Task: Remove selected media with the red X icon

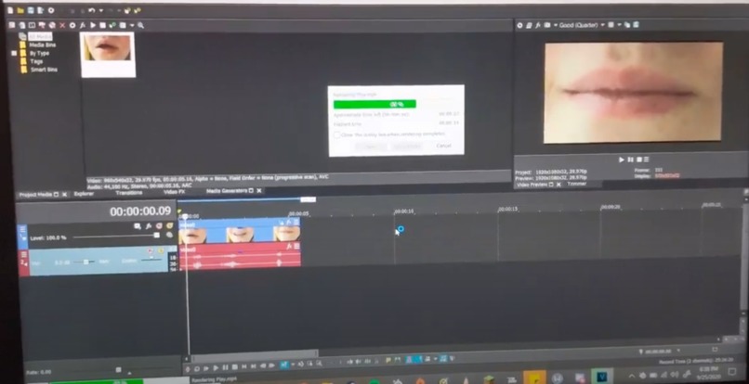Action: point(62,25)
